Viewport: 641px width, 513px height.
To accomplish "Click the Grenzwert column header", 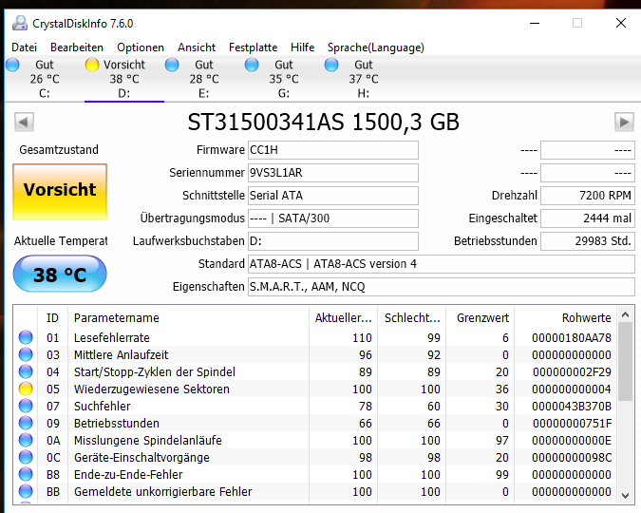I will tap(480, 318).
